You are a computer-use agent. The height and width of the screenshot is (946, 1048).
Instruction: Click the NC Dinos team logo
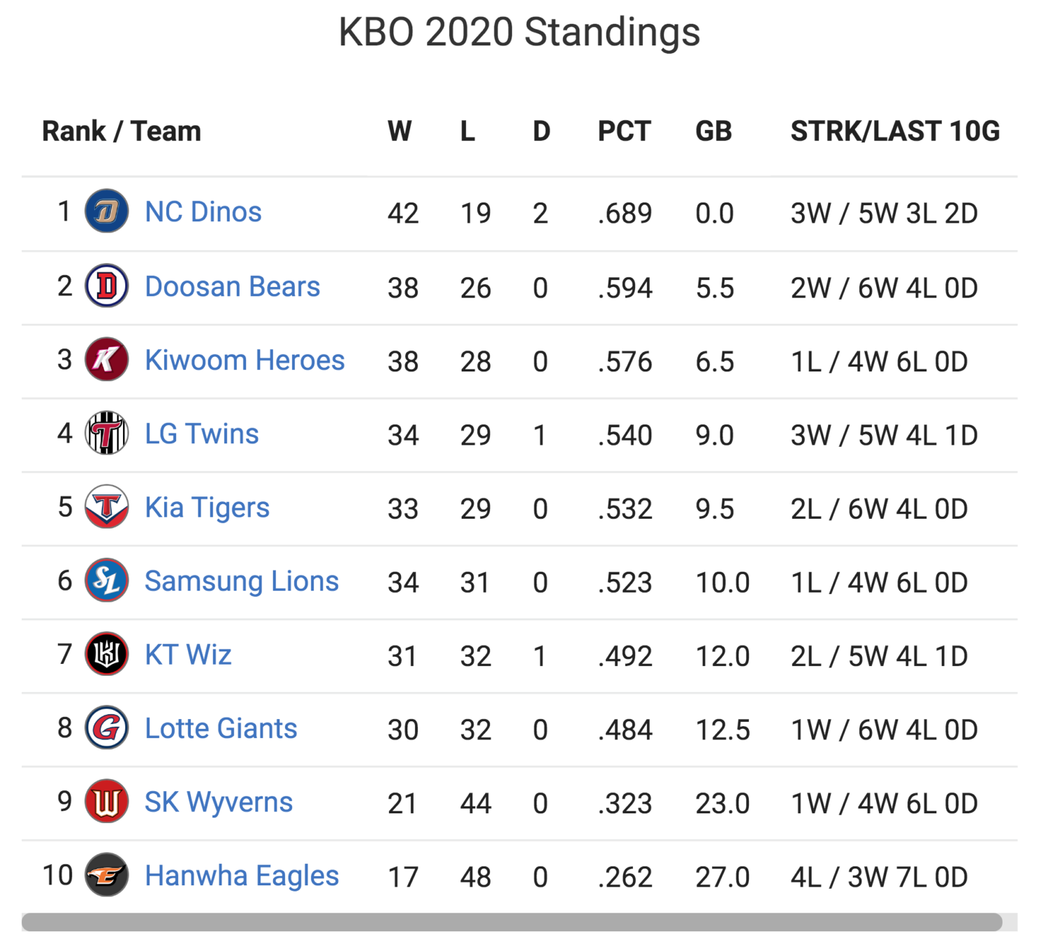click(x=107, y=212)
